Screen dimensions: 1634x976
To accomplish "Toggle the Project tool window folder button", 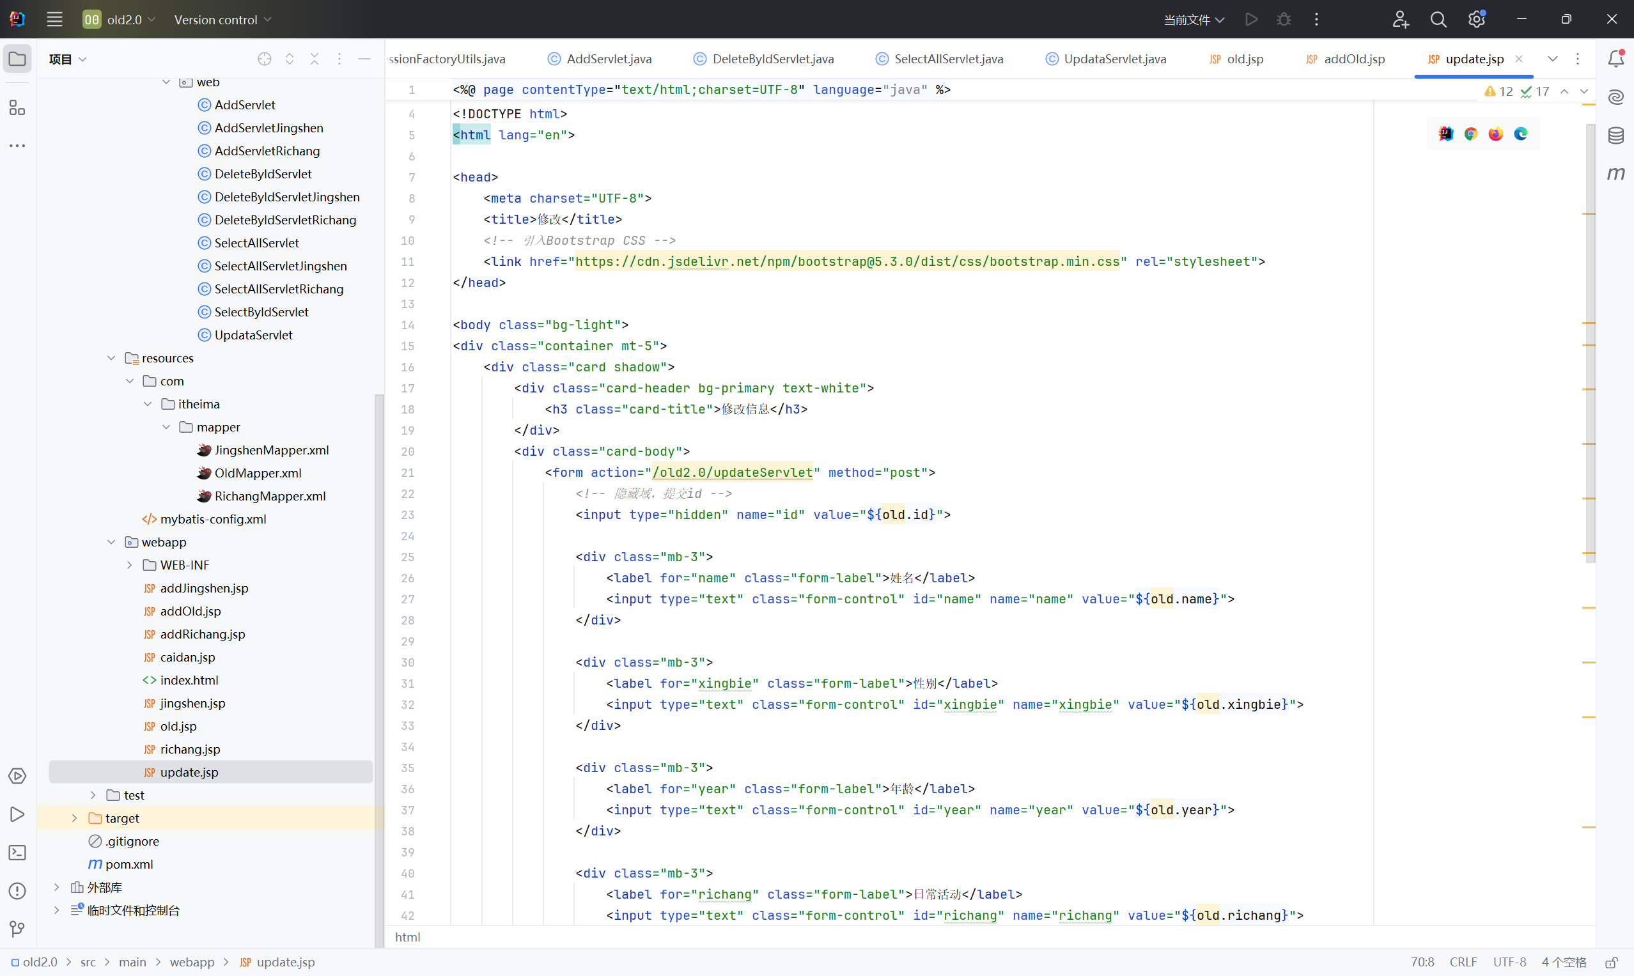I will pos(17,59).
